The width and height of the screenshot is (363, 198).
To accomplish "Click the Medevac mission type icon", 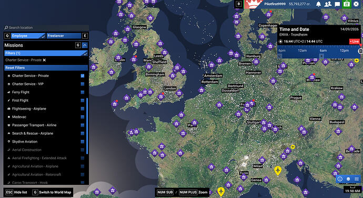I will coord(9,117).
